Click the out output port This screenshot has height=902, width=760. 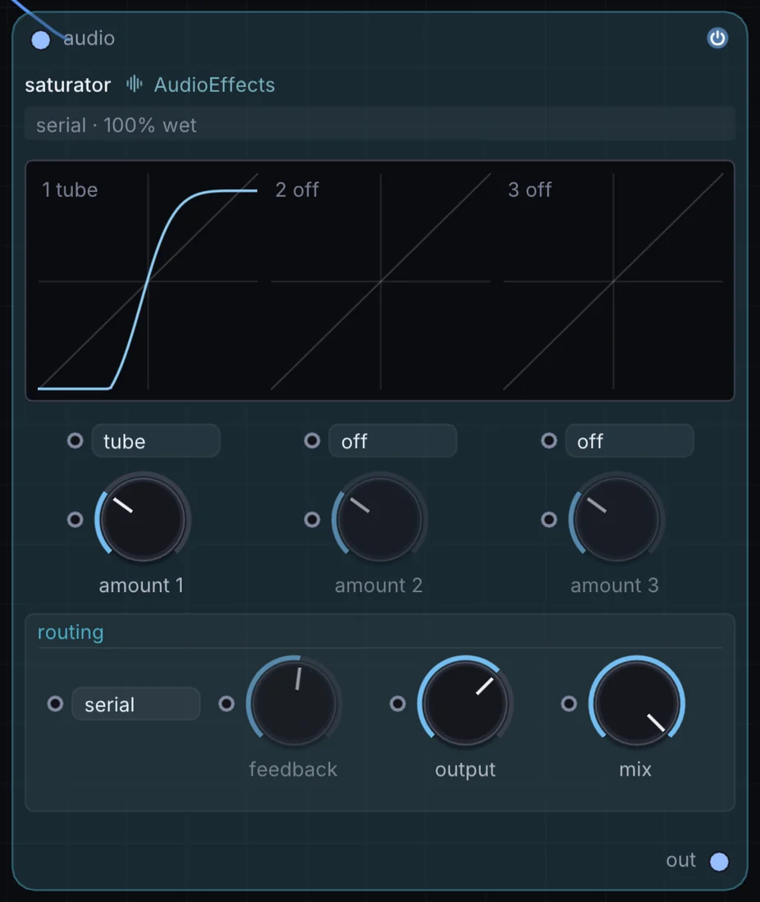pos(719,861)
